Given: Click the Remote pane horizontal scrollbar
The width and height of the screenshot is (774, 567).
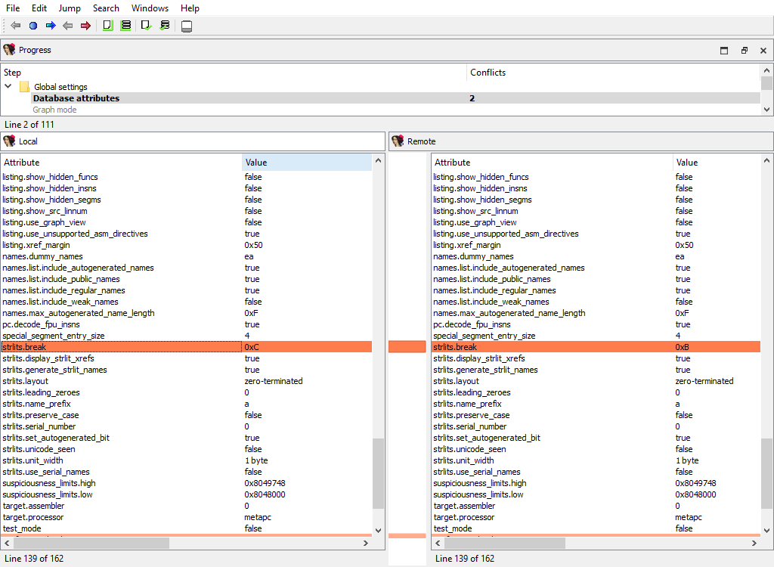Looking at the screenshot, I should tap(505, 543).
